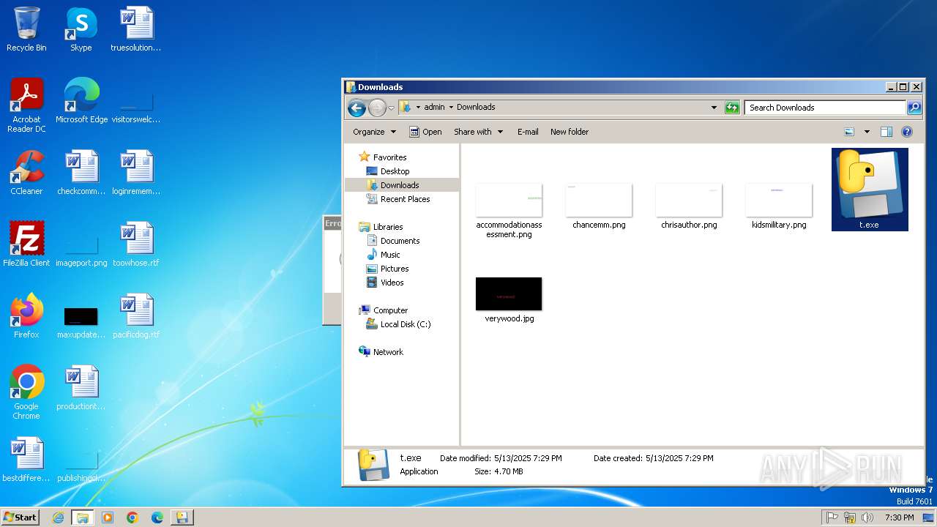The height and width of the screenshot is (527, 937).
Task: Click the volume speaker tray icon
Action: tap(867, 517)
